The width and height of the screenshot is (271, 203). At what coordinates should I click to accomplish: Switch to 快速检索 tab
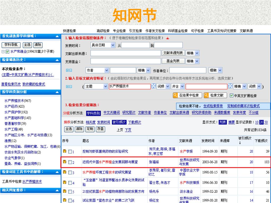tap(70, 31)
